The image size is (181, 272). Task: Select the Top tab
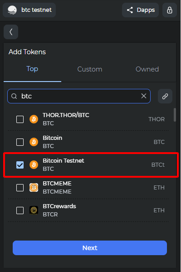point(32,69)
